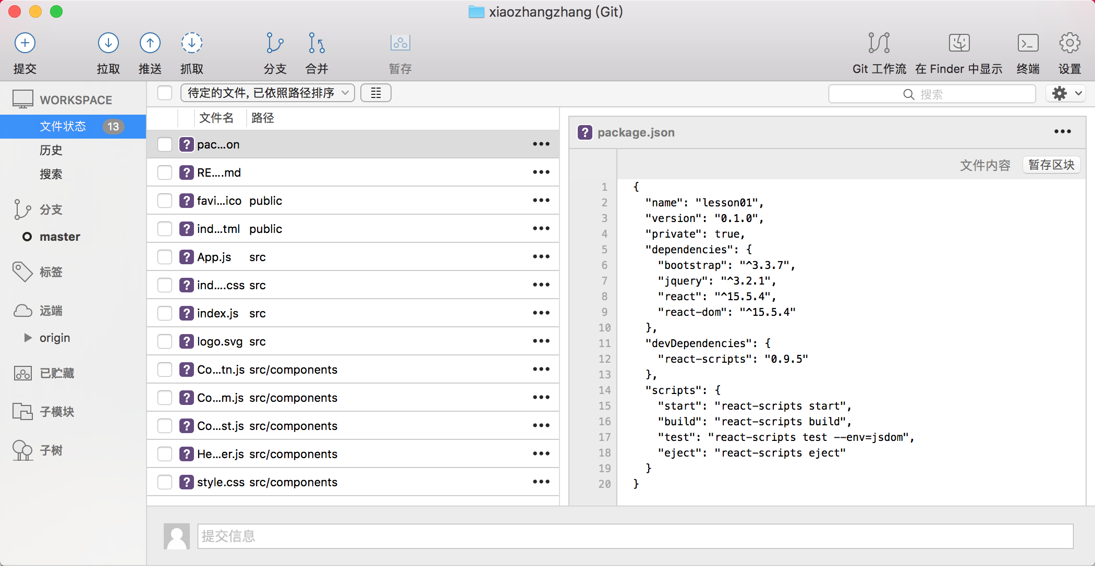Viewport: 1095px width, 566px height.
Task: Select Search (搜索) in the sidebar
Action: [x=51, y=174]
